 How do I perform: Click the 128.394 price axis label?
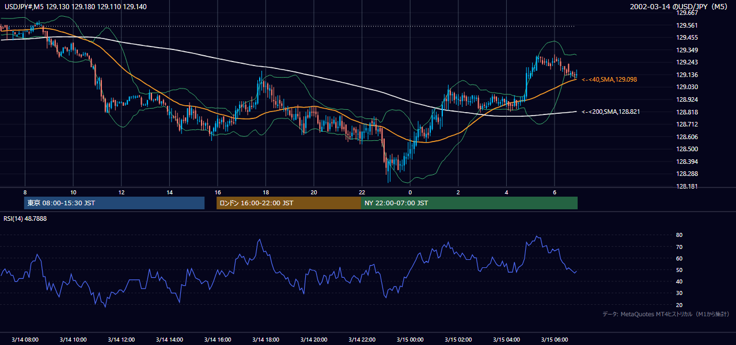pos(687,162)
